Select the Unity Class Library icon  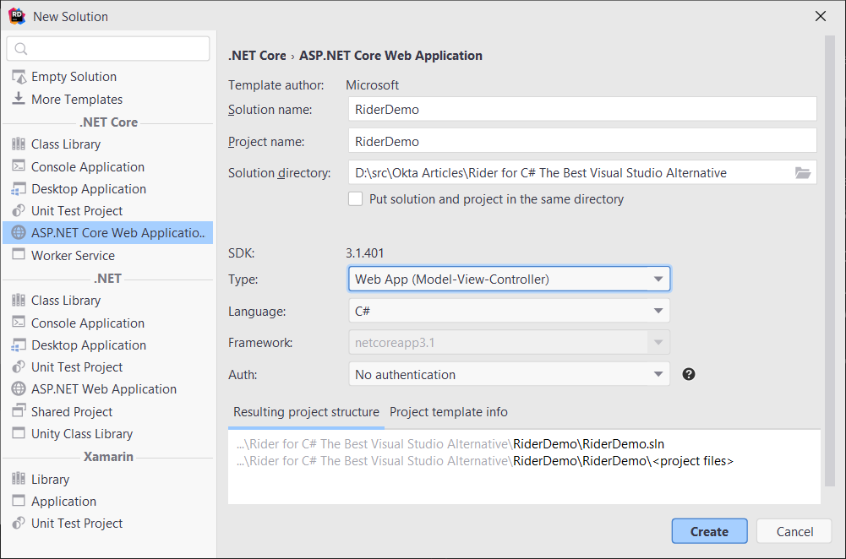(19, 434)
